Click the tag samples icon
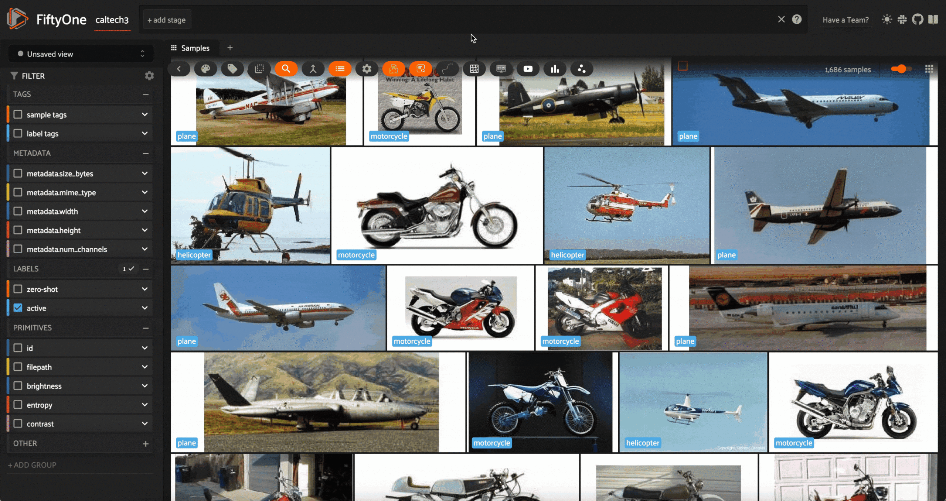This screenshot has height=501, width=946. [232, 69]
